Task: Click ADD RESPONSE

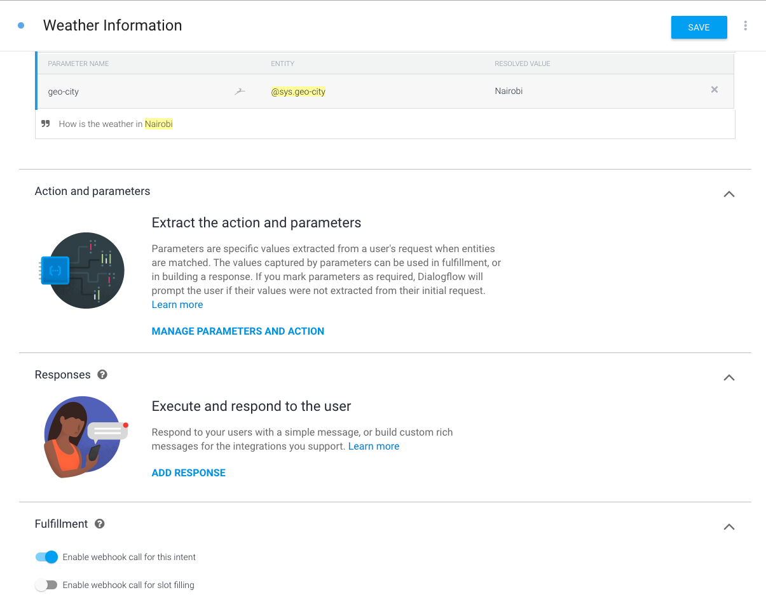Action: pyautogui.click(x=189, y=472)
